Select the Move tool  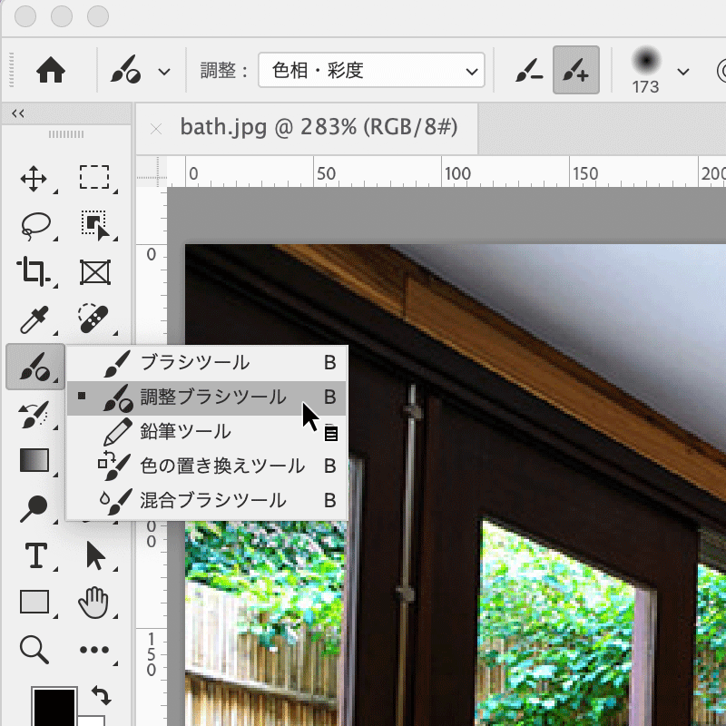34,179
